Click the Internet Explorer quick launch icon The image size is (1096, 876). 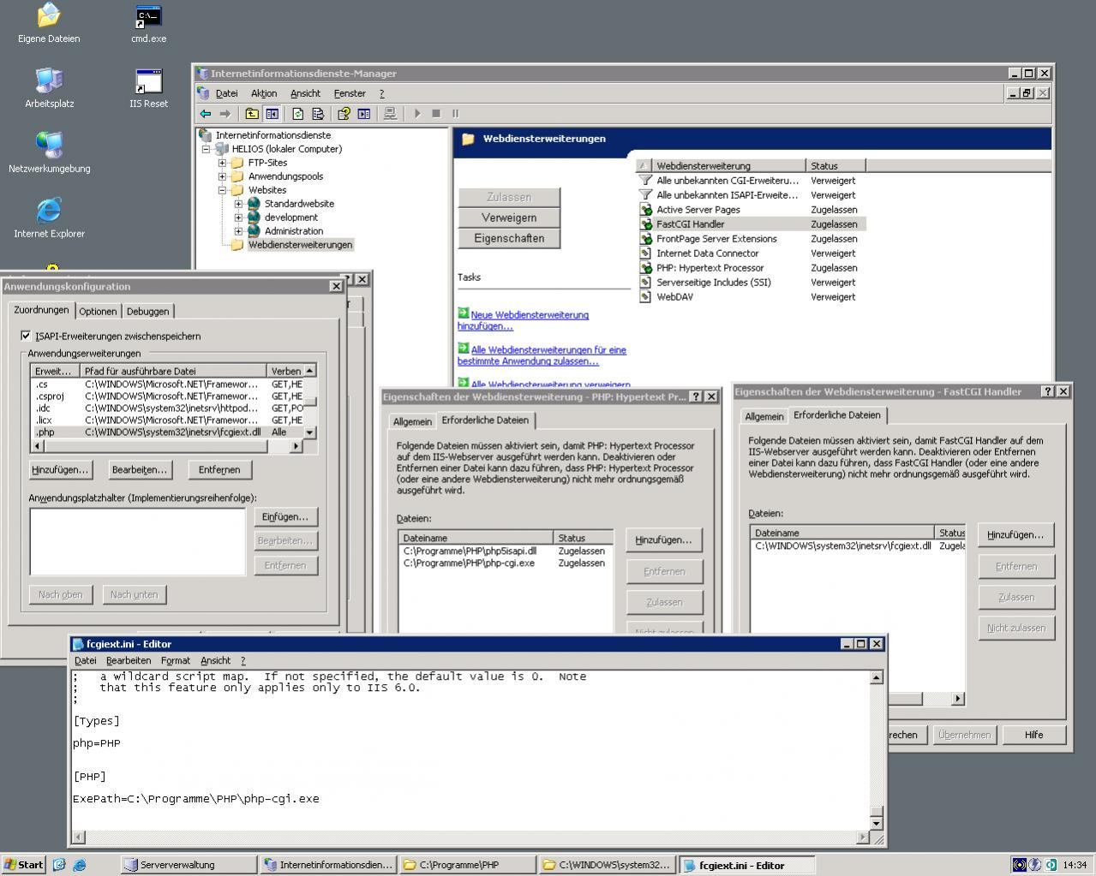pos(80,865)
